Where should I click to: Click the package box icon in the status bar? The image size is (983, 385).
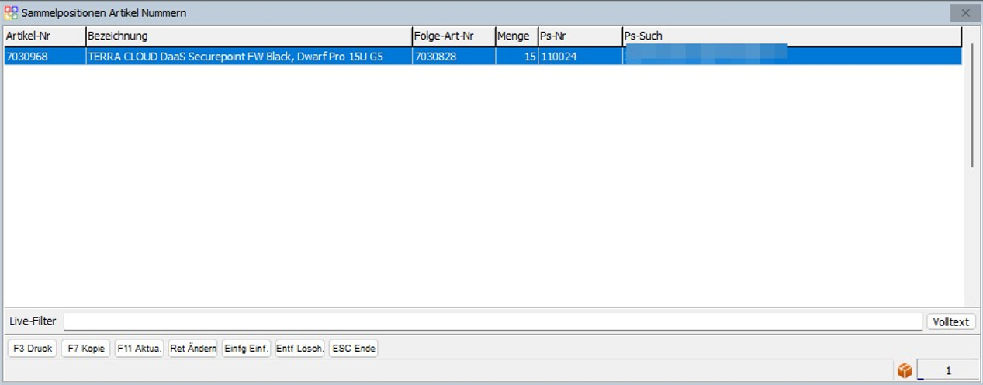(905, 371)
